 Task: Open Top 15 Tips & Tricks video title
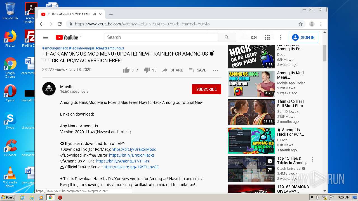(293, 161)
